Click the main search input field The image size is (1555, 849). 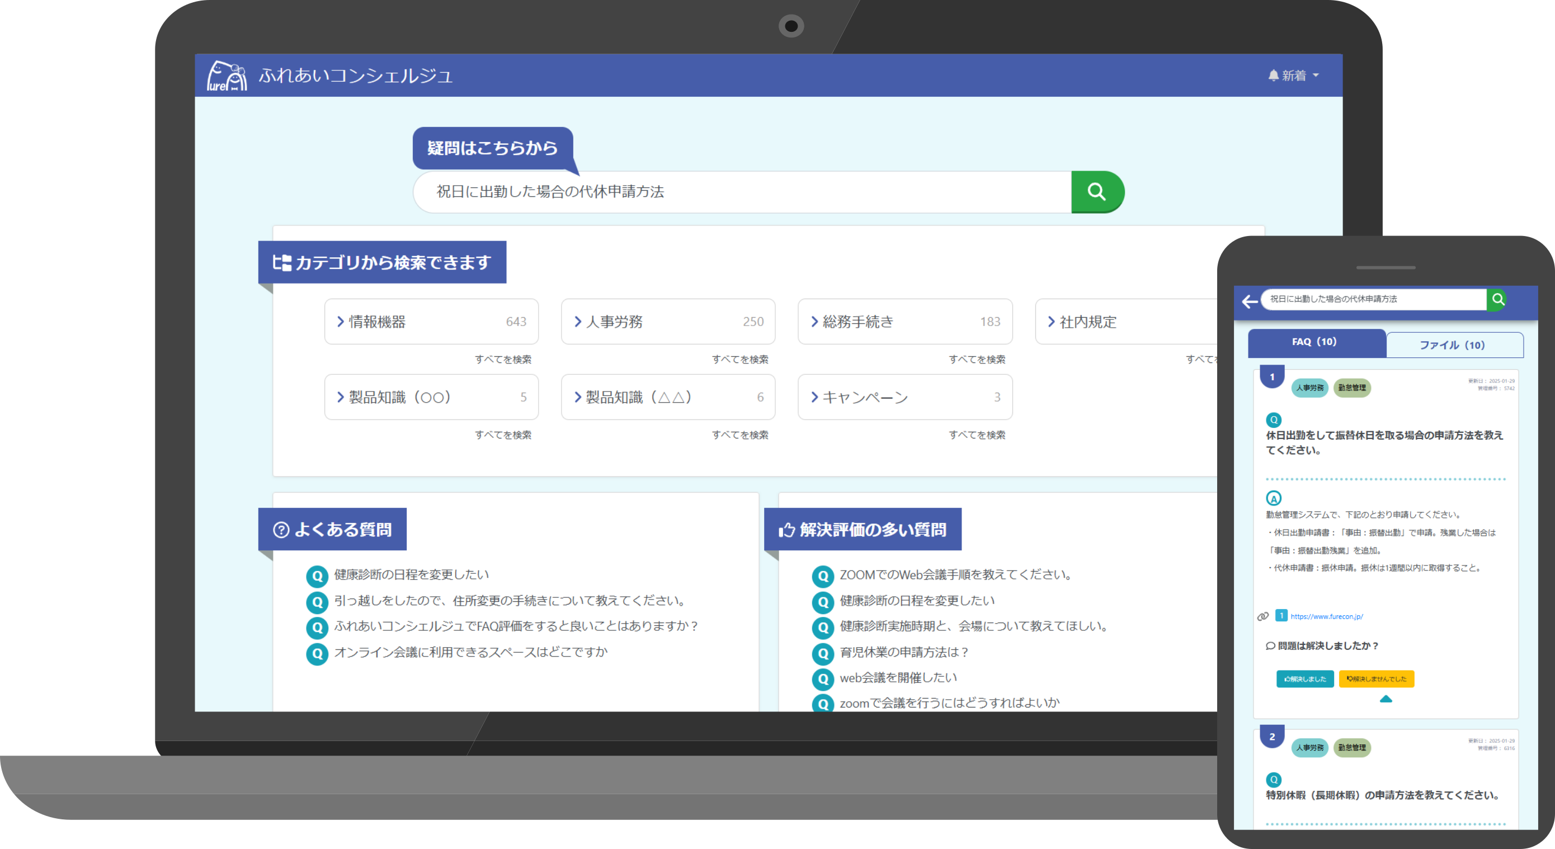(x=741, y=192)
